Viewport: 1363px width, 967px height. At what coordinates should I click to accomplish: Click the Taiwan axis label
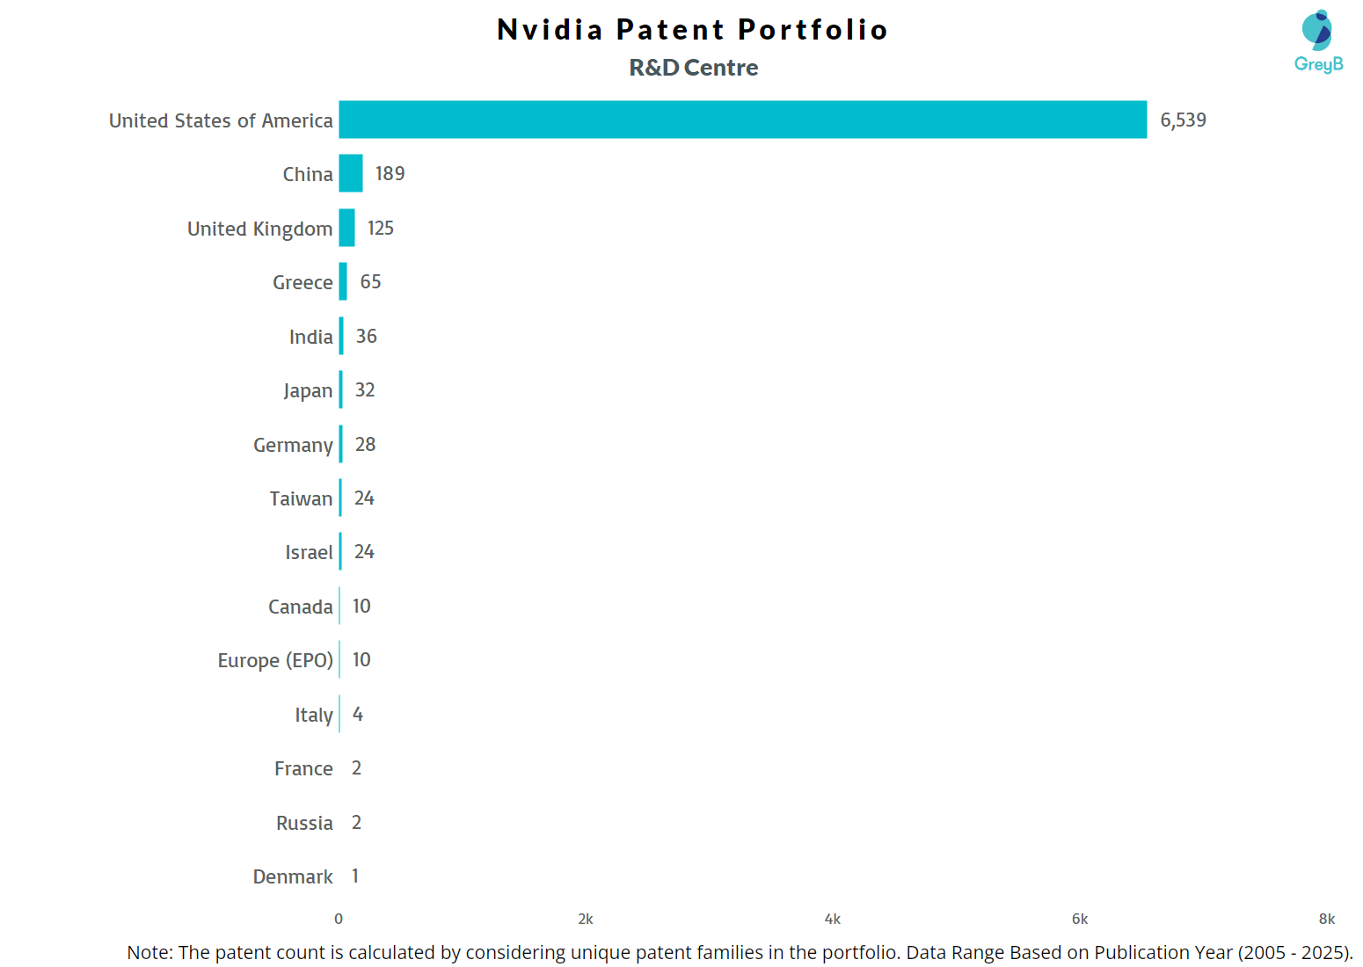[x=301, y=499]
